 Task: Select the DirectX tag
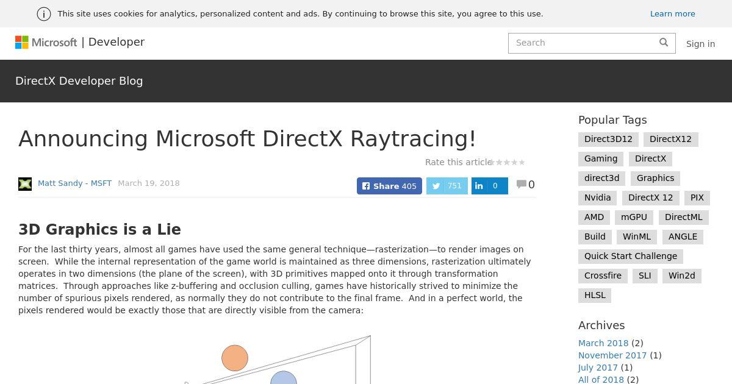click(x=650, y=158)
